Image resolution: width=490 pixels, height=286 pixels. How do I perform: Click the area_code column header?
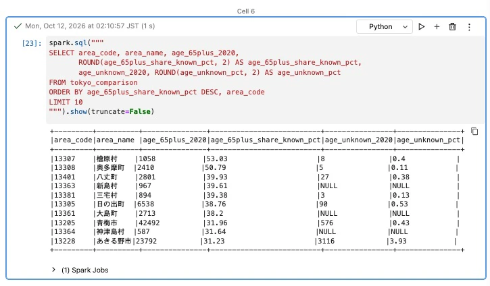coord(73,140)
